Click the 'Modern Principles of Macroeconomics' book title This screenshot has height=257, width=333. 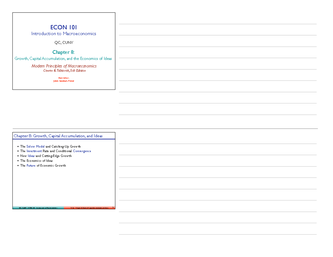64,66
